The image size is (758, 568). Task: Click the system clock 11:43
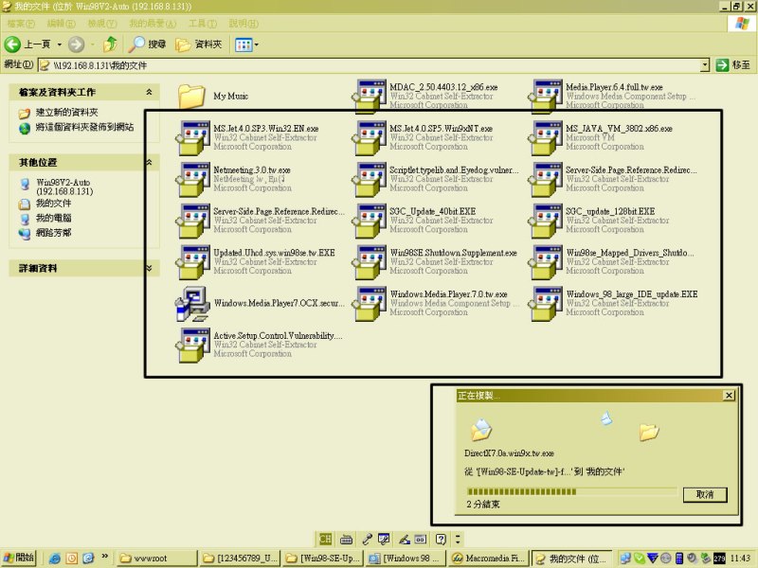click(740, 559)
